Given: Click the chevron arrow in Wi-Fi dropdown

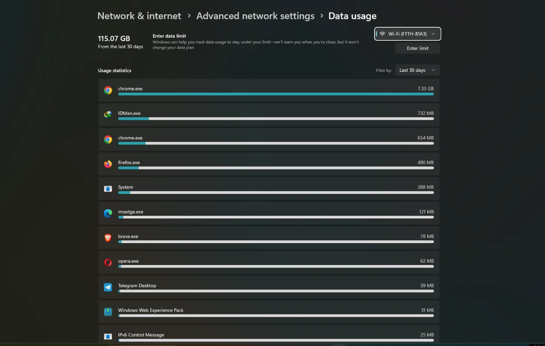Looking at the screenshot, I should tap(433, 34).
